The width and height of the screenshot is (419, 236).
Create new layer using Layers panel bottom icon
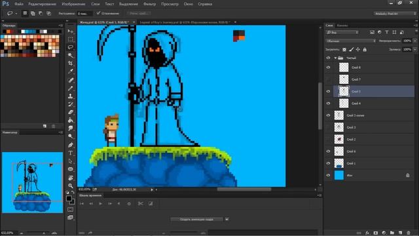tap(400, 233)
